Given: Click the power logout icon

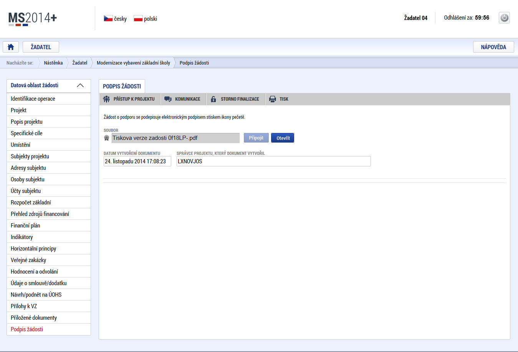Looking at the screenshot, I should tap(504, 18).
